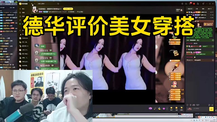Select the third tab in the right ranking panel

tap(203, 9)
